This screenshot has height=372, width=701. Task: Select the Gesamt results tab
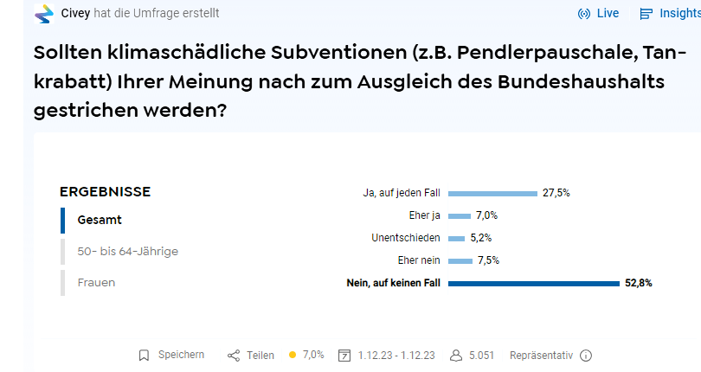100,220
